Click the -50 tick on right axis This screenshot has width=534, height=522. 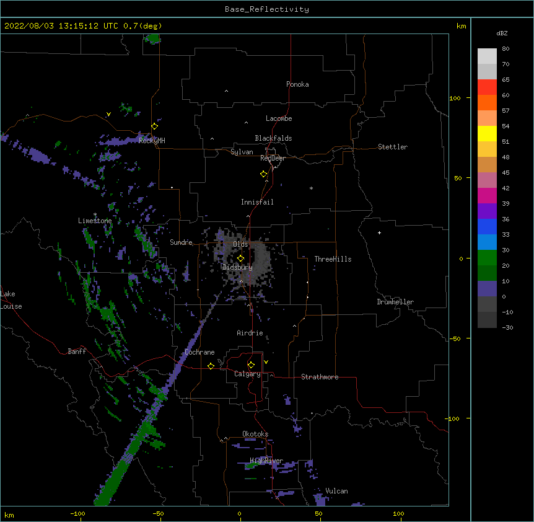click(x=455, y=338)
